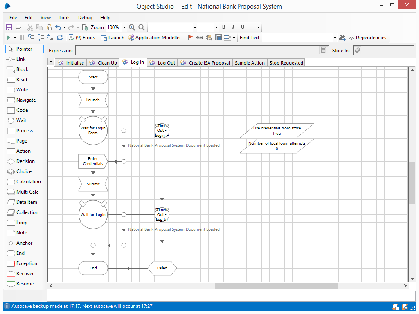Toggle Italic text formatting
The image size is (419, 314).
tap(233, 27)
